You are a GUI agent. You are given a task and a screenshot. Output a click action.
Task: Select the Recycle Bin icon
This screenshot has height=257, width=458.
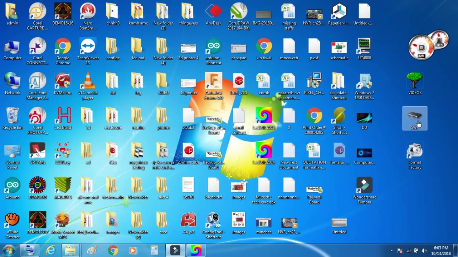(x=13, y=119)
